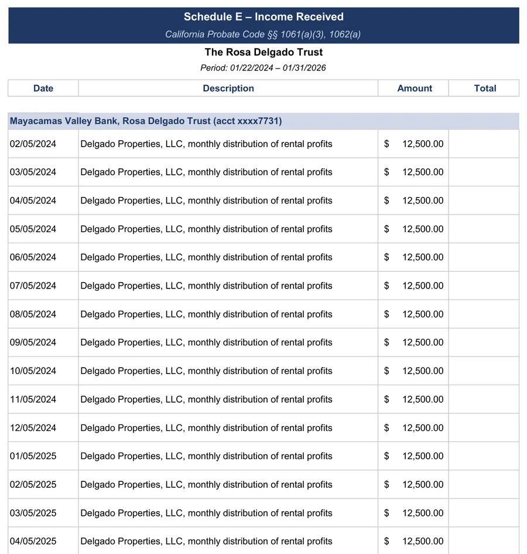Click the $12,500.00 amount for 02/05/2024
This screenshot has width=527, height=554.
pyautogui.click(x=413, y=144)
